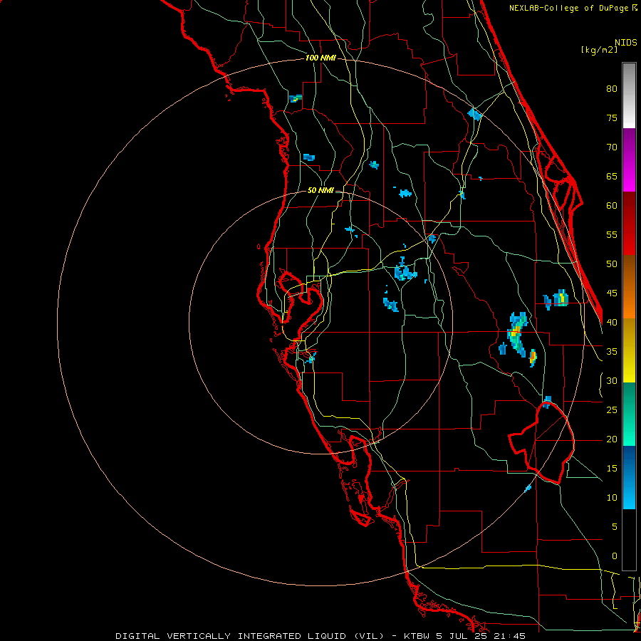The image size is (641, 641).
Task: Click the red band of the color bar
Action: 629,224
